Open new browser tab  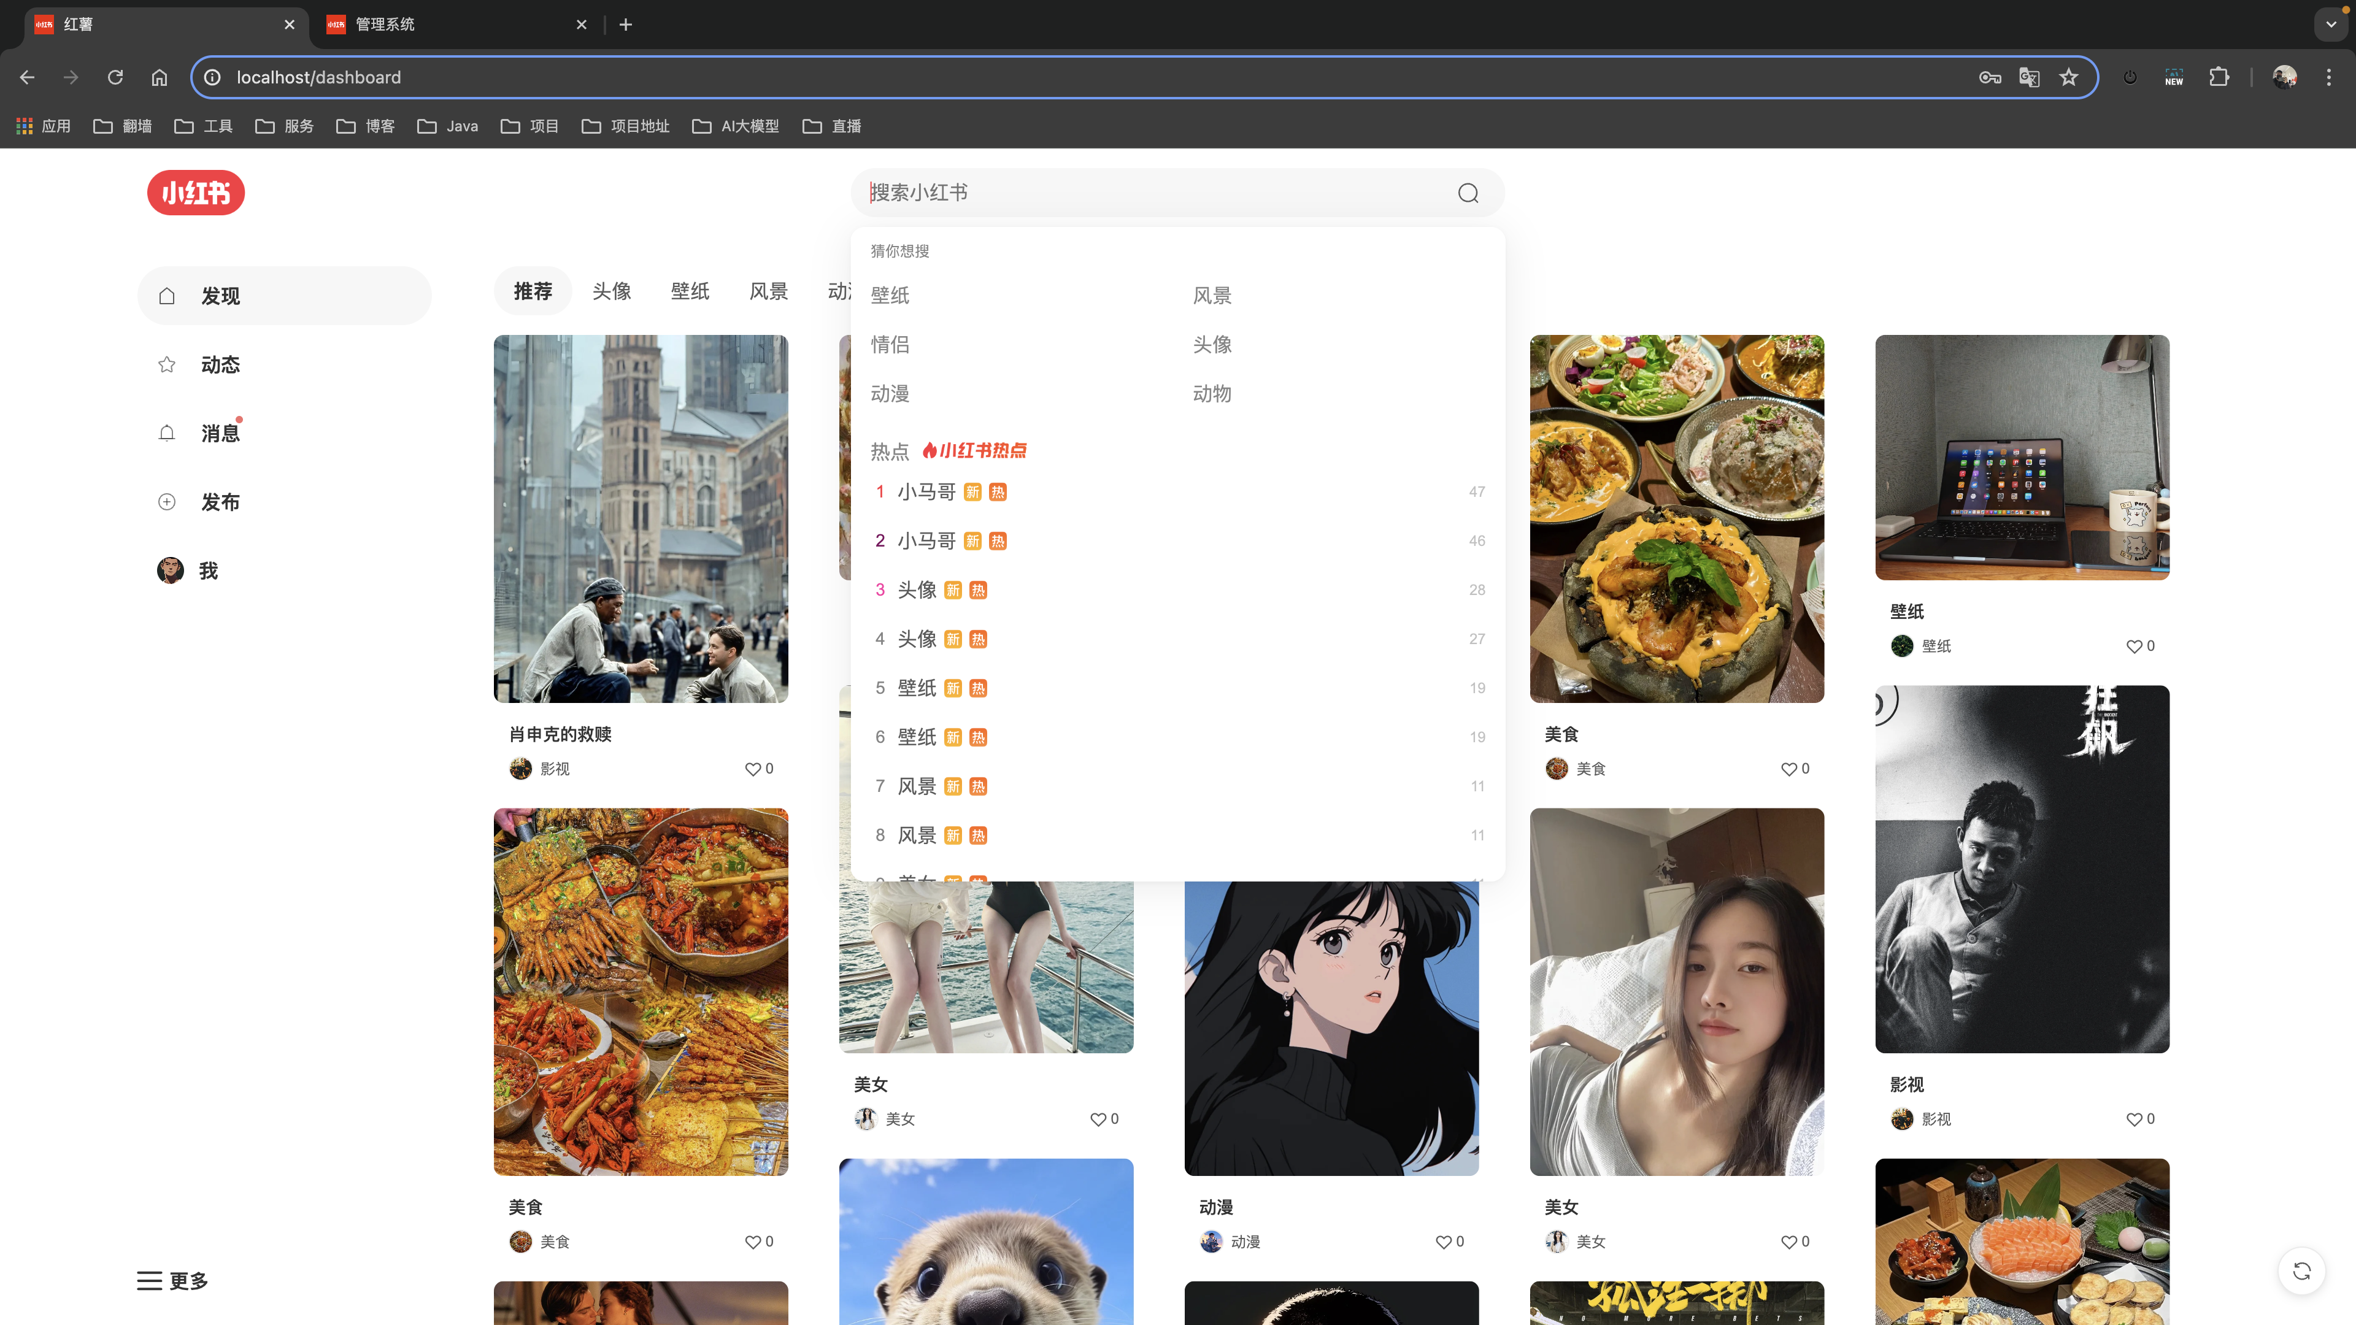626,25
